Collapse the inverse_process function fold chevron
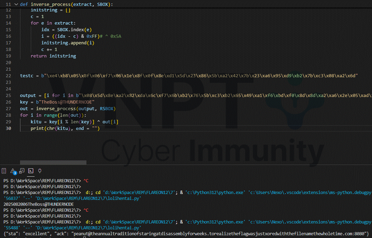The height and width of the screenshot is (238, 372). [15, 4]
